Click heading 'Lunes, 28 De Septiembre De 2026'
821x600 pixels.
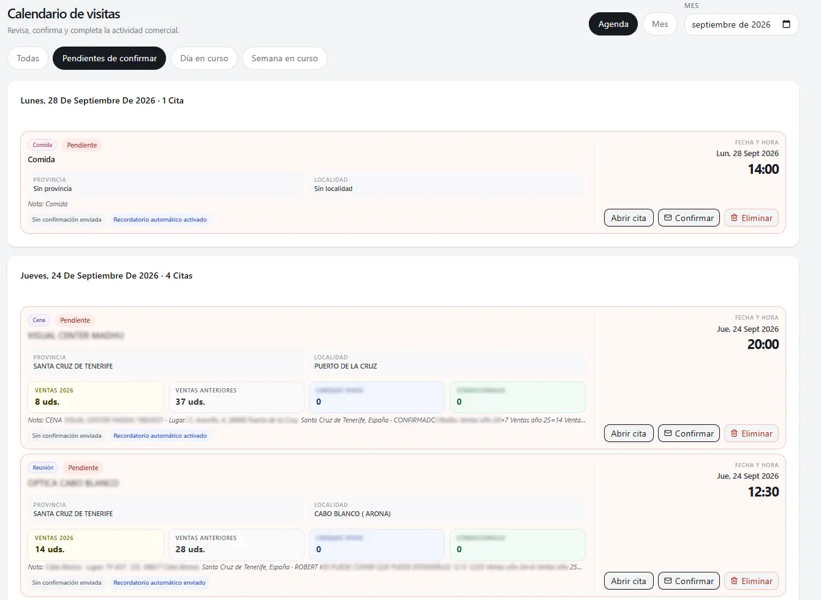[x=88, y=100]
